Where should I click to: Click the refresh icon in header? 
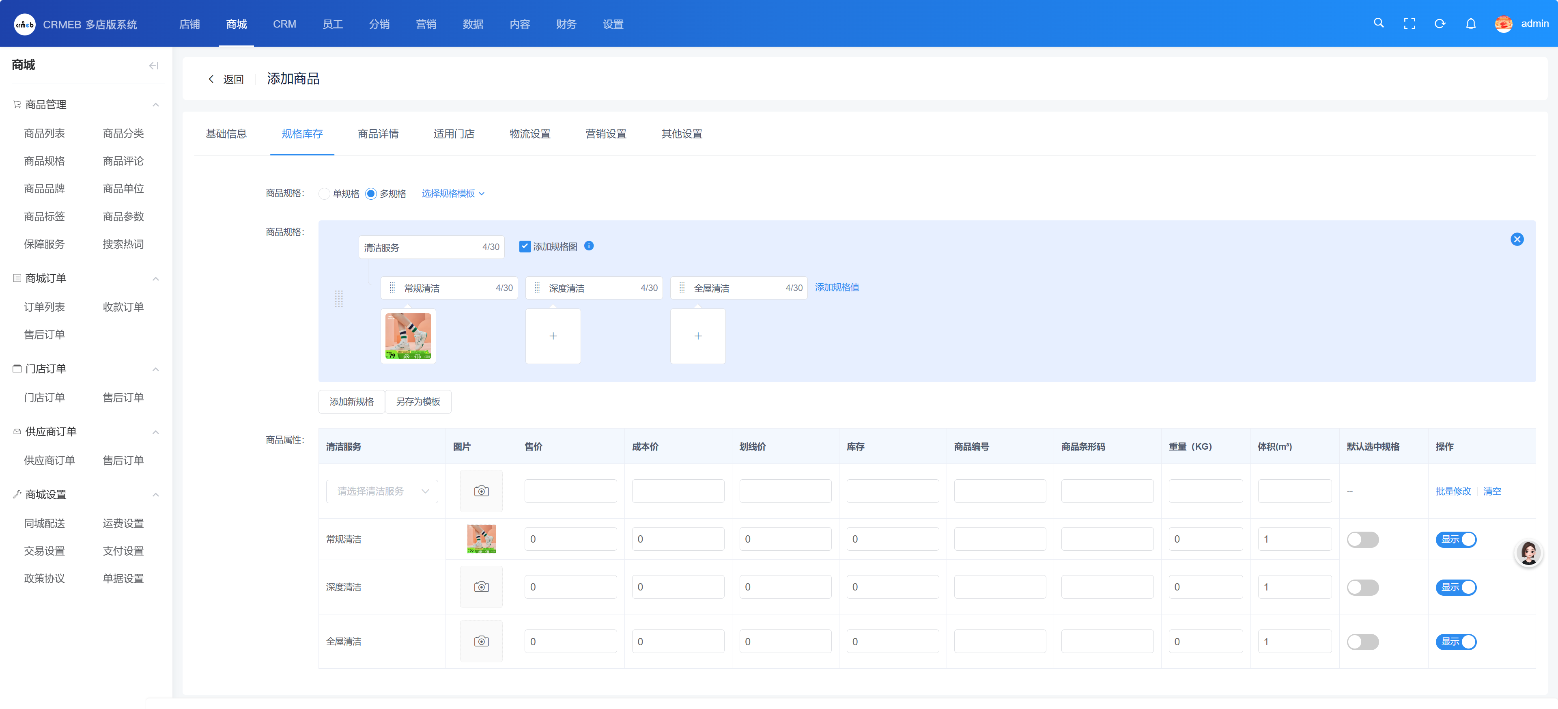(1440, 24)
